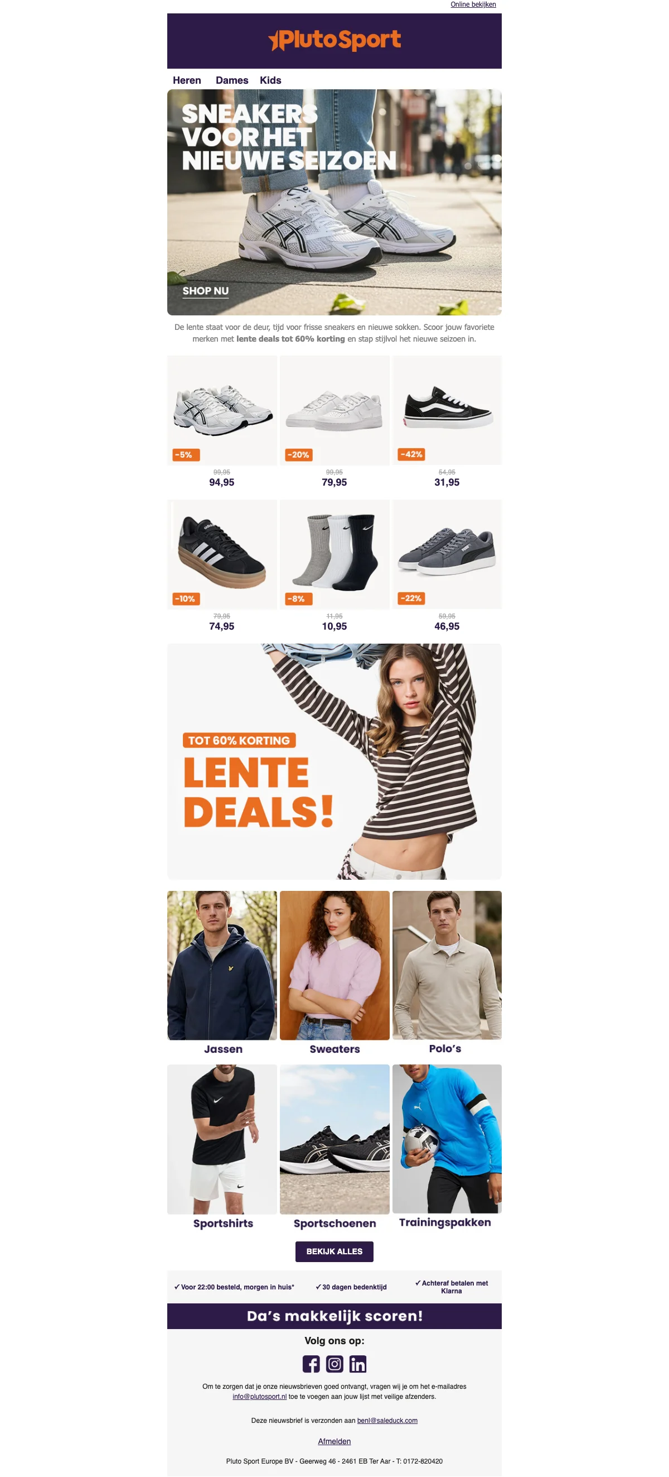Screen dimensions: 669x1477
Task: Open the info@plutosport.nl email link
Action: [x=259, y=1396]
